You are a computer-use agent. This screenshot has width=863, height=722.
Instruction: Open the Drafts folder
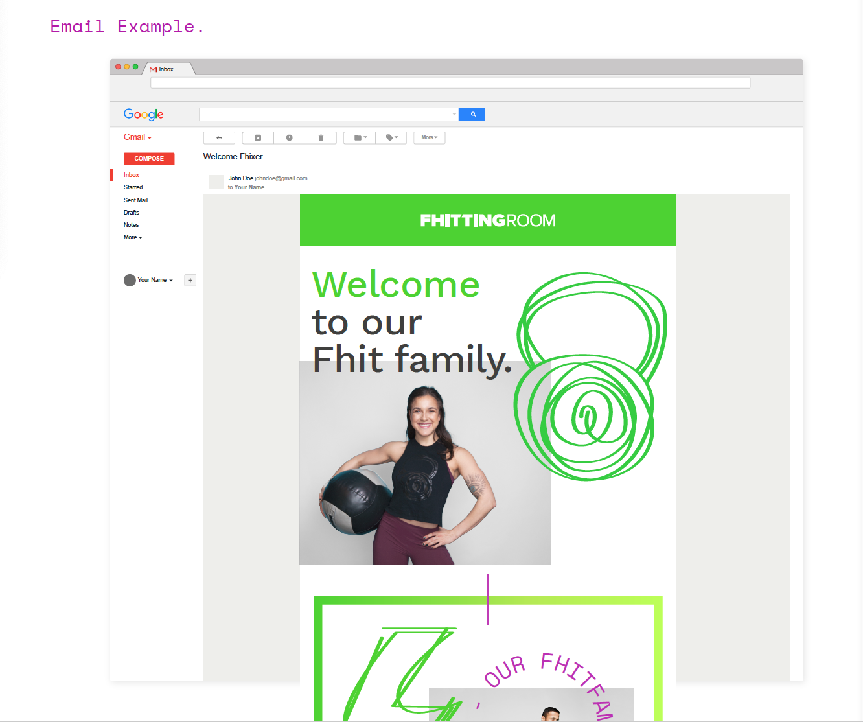[x=132, y=213]
